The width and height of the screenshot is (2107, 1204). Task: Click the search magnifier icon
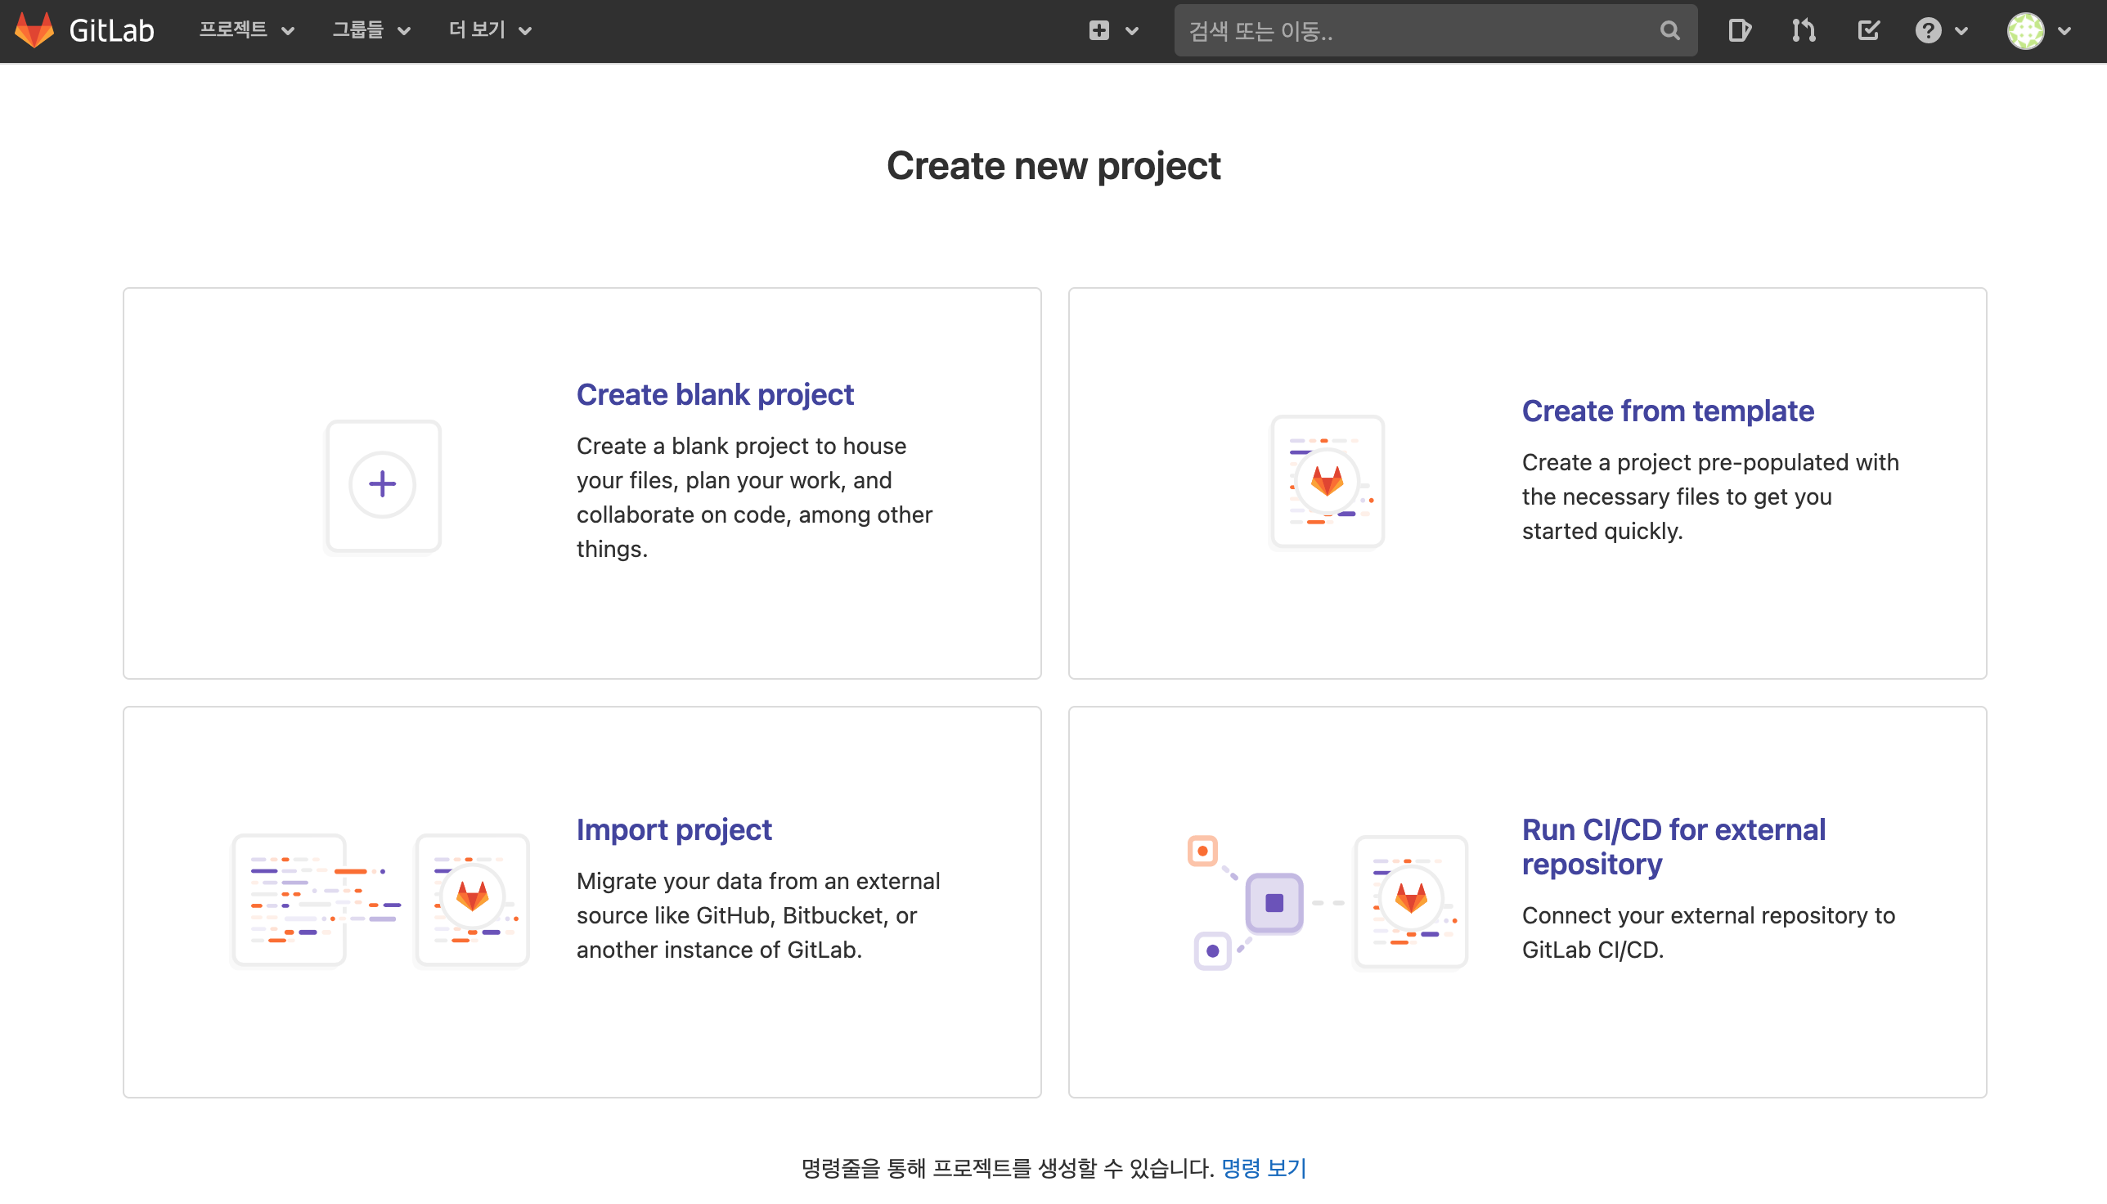(x=1669, y=30)
